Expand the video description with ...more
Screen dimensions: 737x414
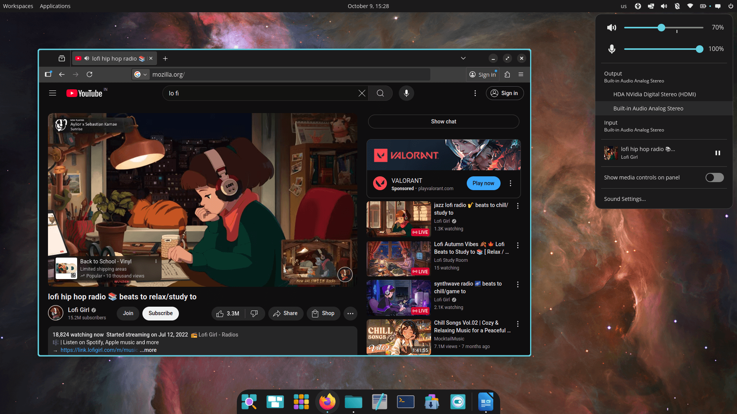tap(148, 350)
